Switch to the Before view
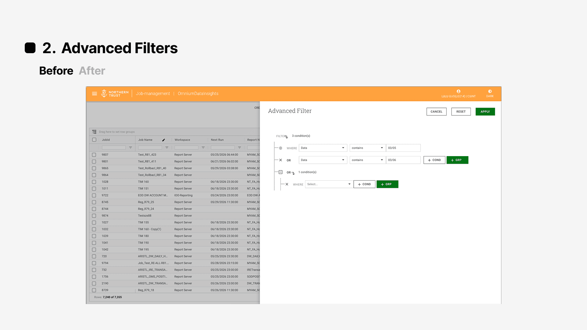587x330 pixels. pos(56,71)
